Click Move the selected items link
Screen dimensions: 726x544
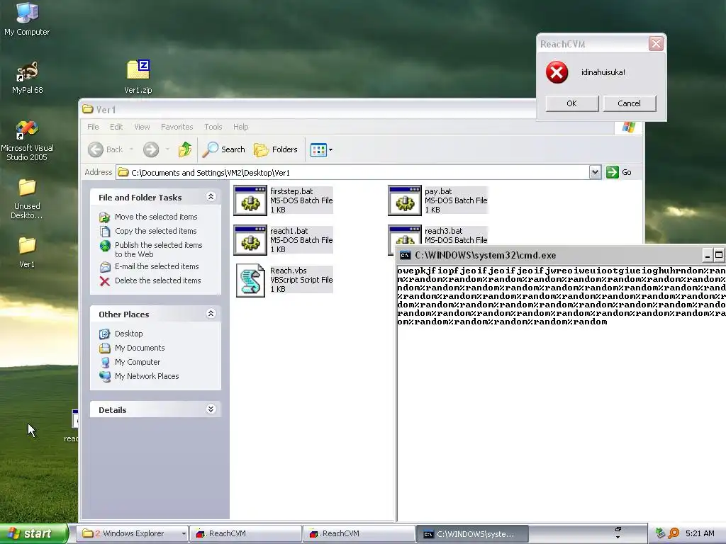pos(156,217)
